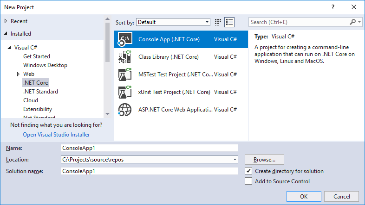Screen dimensions: 365x205
Task: Close the New Project dialog
Action: click(x=354, y=7)
